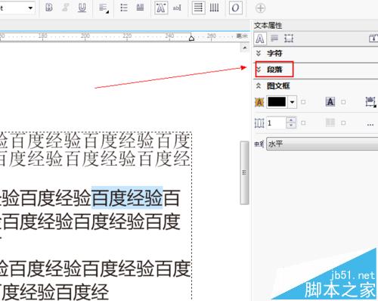
Task: Increase column count with up spinner arrow
Action: pyautogui.click(x=291, y=120)
